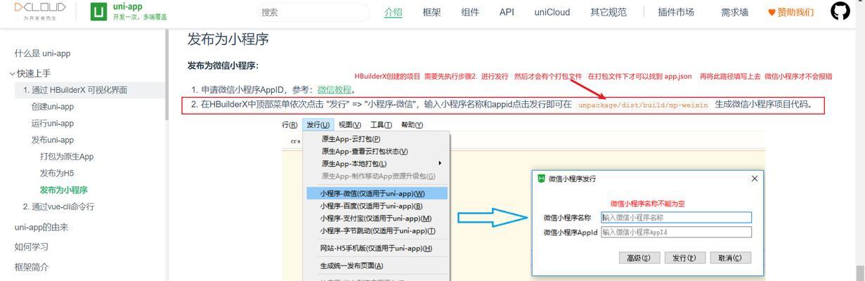Viewport: 865px width, 281px height.
Task: Open the 赞助我们 link
Action: 795,12
